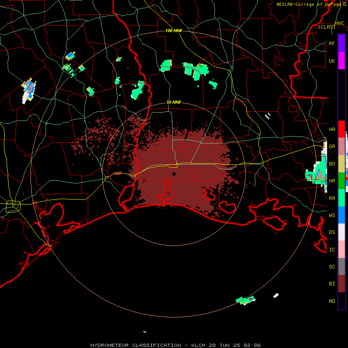Click the HA legend label
348x348 pixels.
coord(332,129)
